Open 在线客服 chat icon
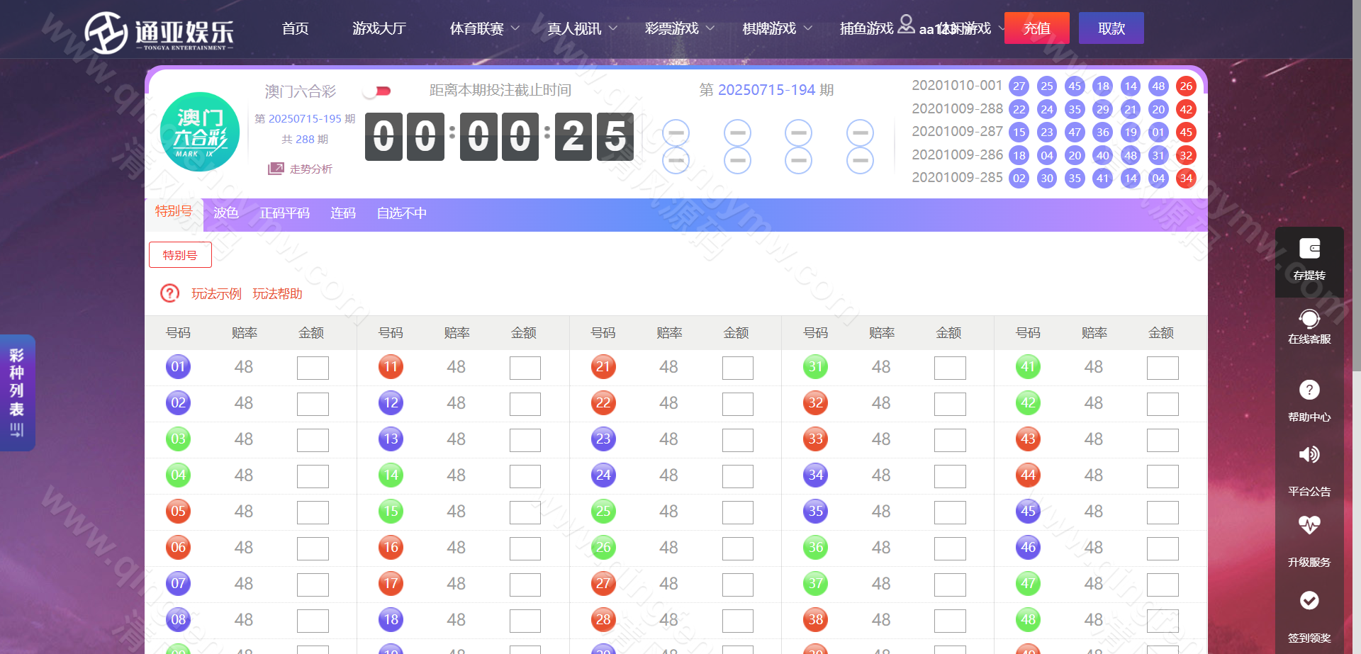This screenshot has width=1361, height=654. click(1309, 318)
